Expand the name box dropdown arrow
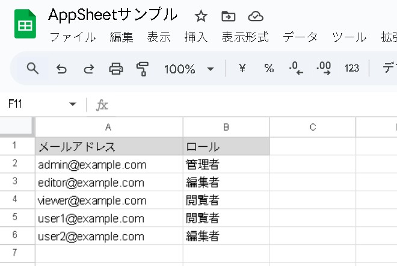397x266 pixels. 73,105
